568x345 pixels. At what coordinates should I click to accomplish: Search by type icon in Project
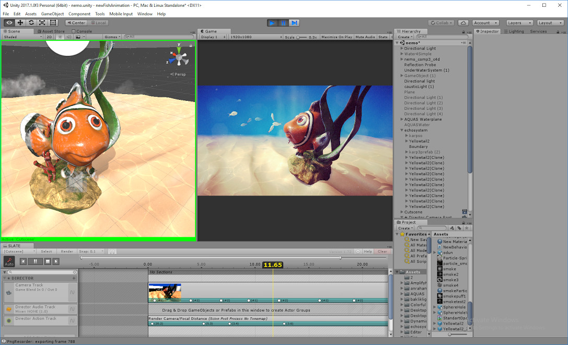click(x=451, y=228)
